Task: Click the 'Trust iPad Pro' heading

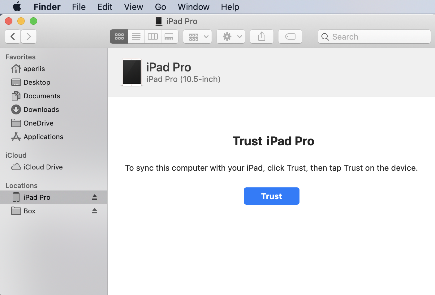Action: (x=273, y=141)
